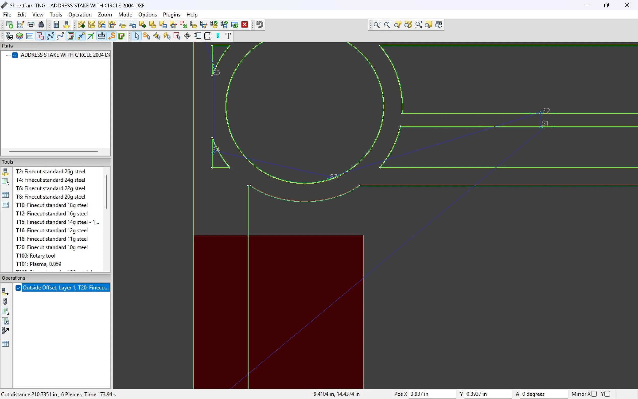Enable the Mirror X checkbox
Screen dimensions: 638x399
(594, 394)
